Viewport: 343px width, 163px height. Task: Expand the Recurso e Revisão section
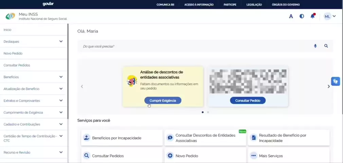[61, 152]
